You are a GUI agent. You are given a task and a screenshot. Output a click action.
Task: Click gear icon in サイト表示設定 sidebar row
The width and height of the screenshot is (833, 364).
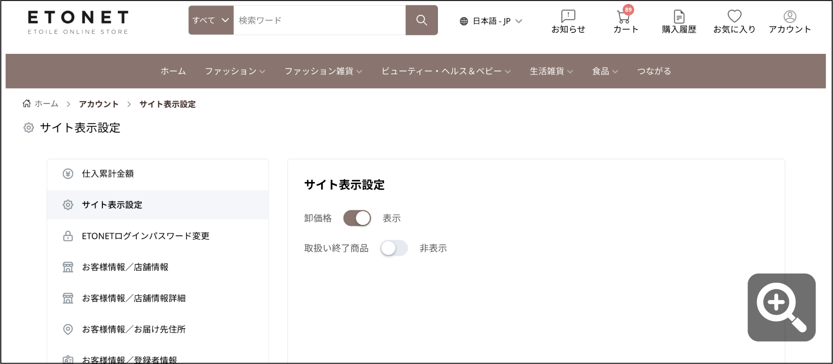tap(68, 205)
